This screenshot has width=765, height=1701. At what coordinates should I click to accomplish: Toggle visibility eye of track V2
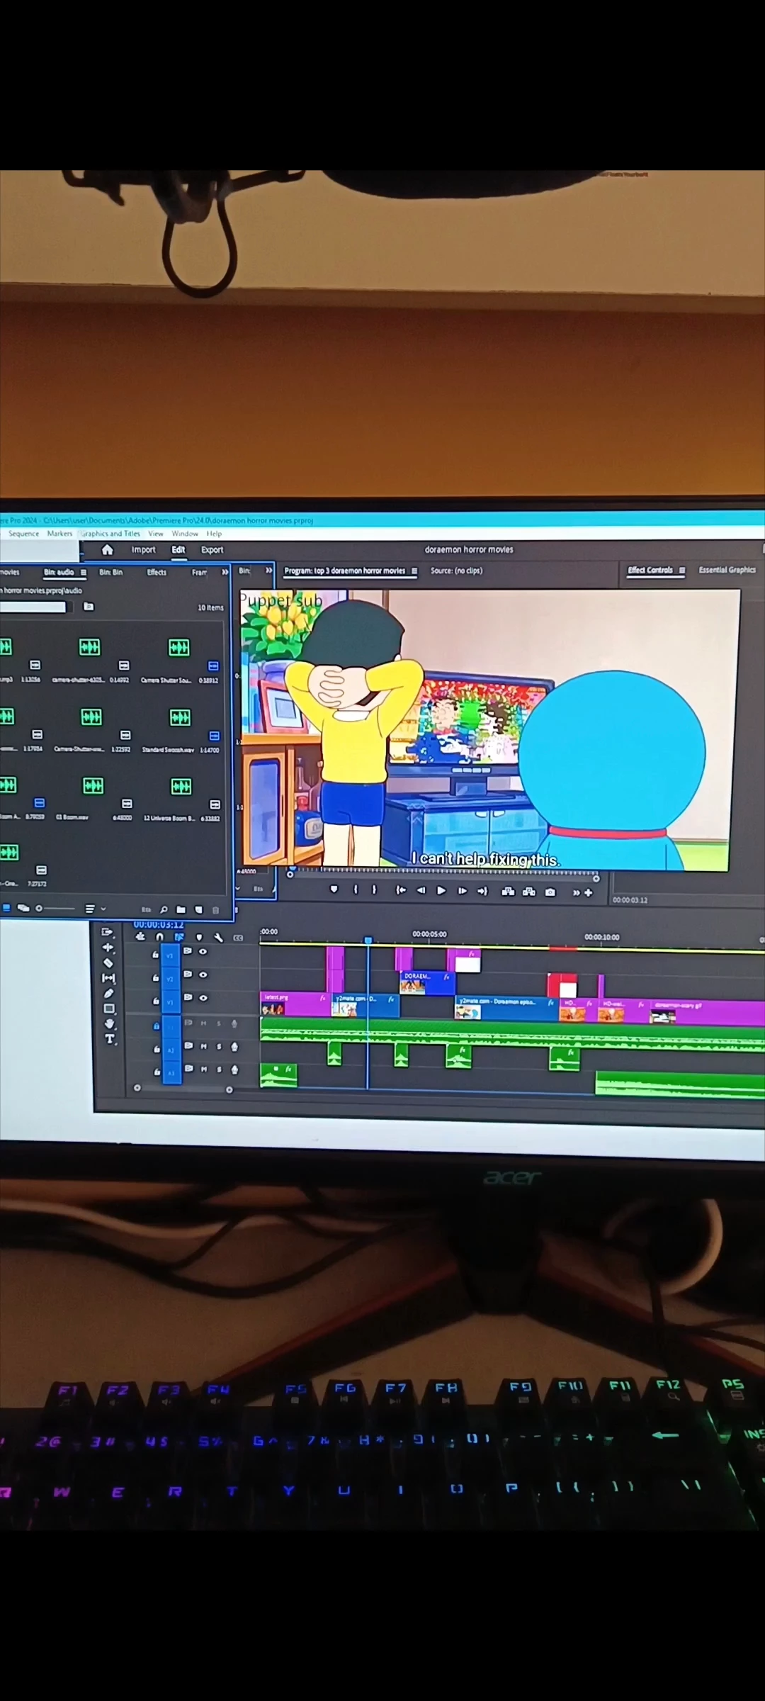tap(203, 975)
